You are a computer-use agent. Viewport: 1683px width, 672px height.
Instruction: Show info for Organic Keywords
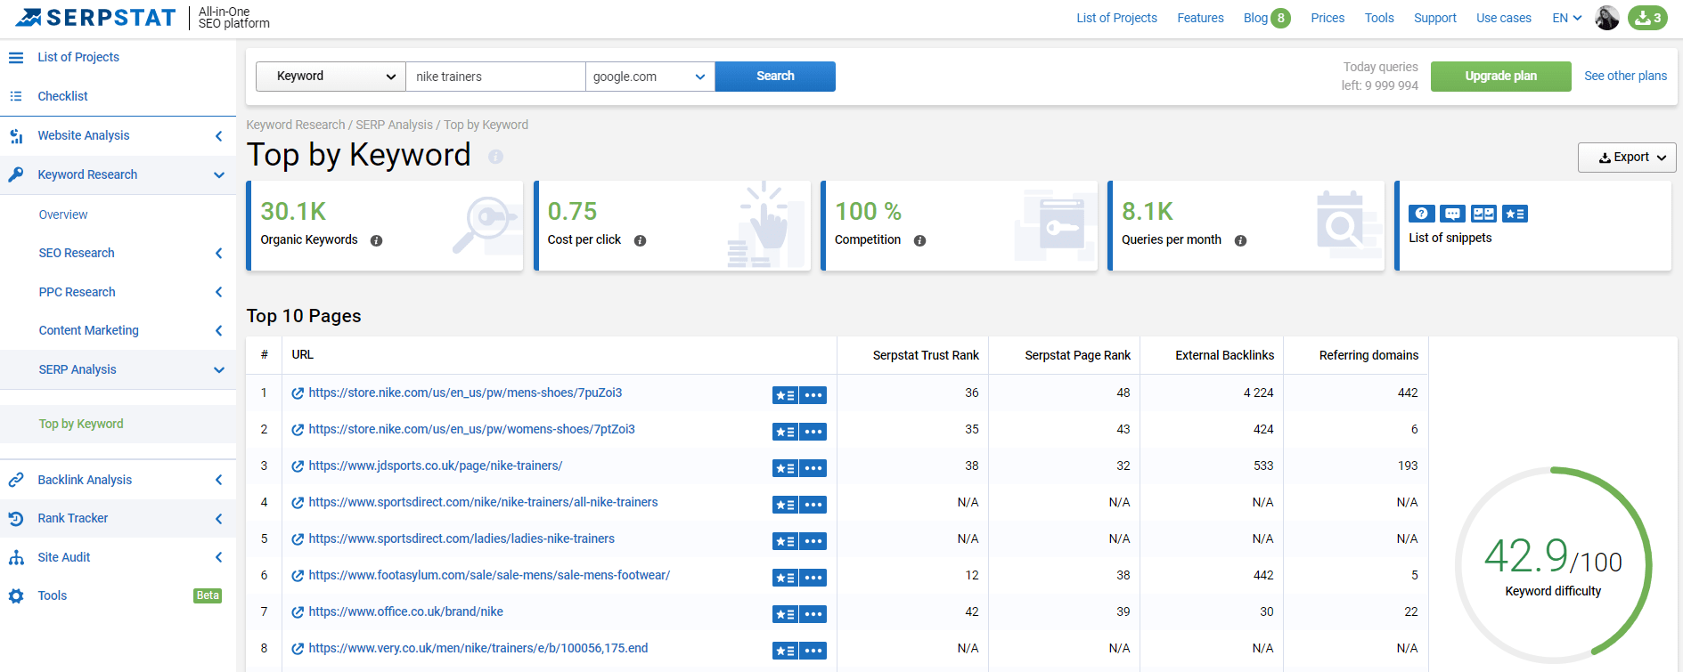376,240
